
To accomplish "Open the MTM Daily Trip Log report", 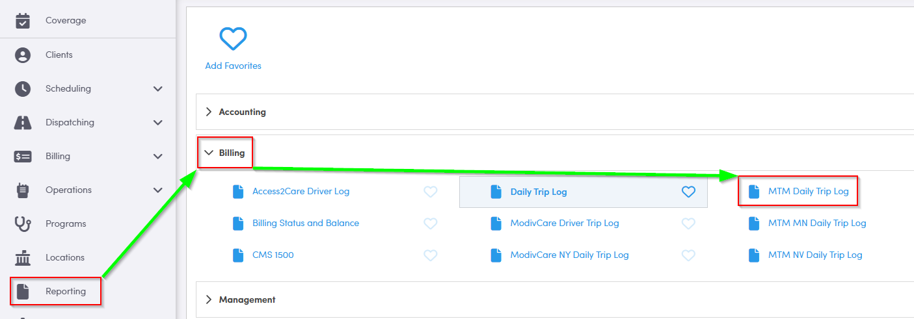I will 808,192.
